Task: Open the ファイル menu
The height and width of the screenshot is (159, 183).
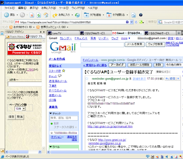Action: click(9, 8)
